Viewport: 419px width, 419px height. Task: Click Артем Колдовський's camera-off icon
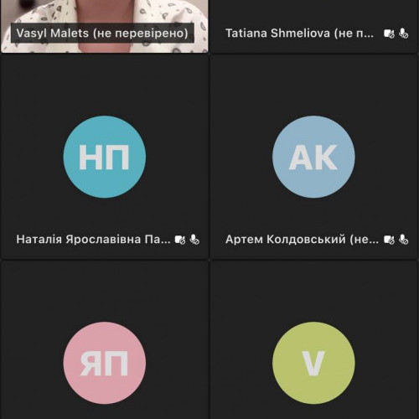pyautogui.click(x=389, y=240)
